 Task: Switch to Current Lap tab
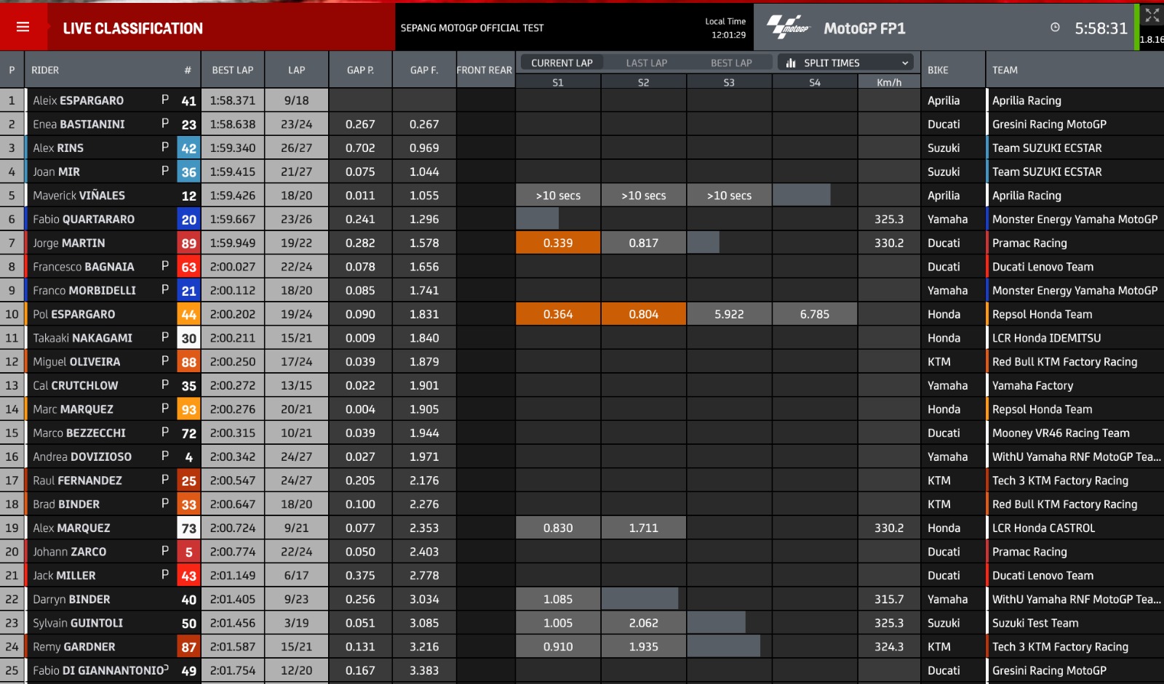562,63
